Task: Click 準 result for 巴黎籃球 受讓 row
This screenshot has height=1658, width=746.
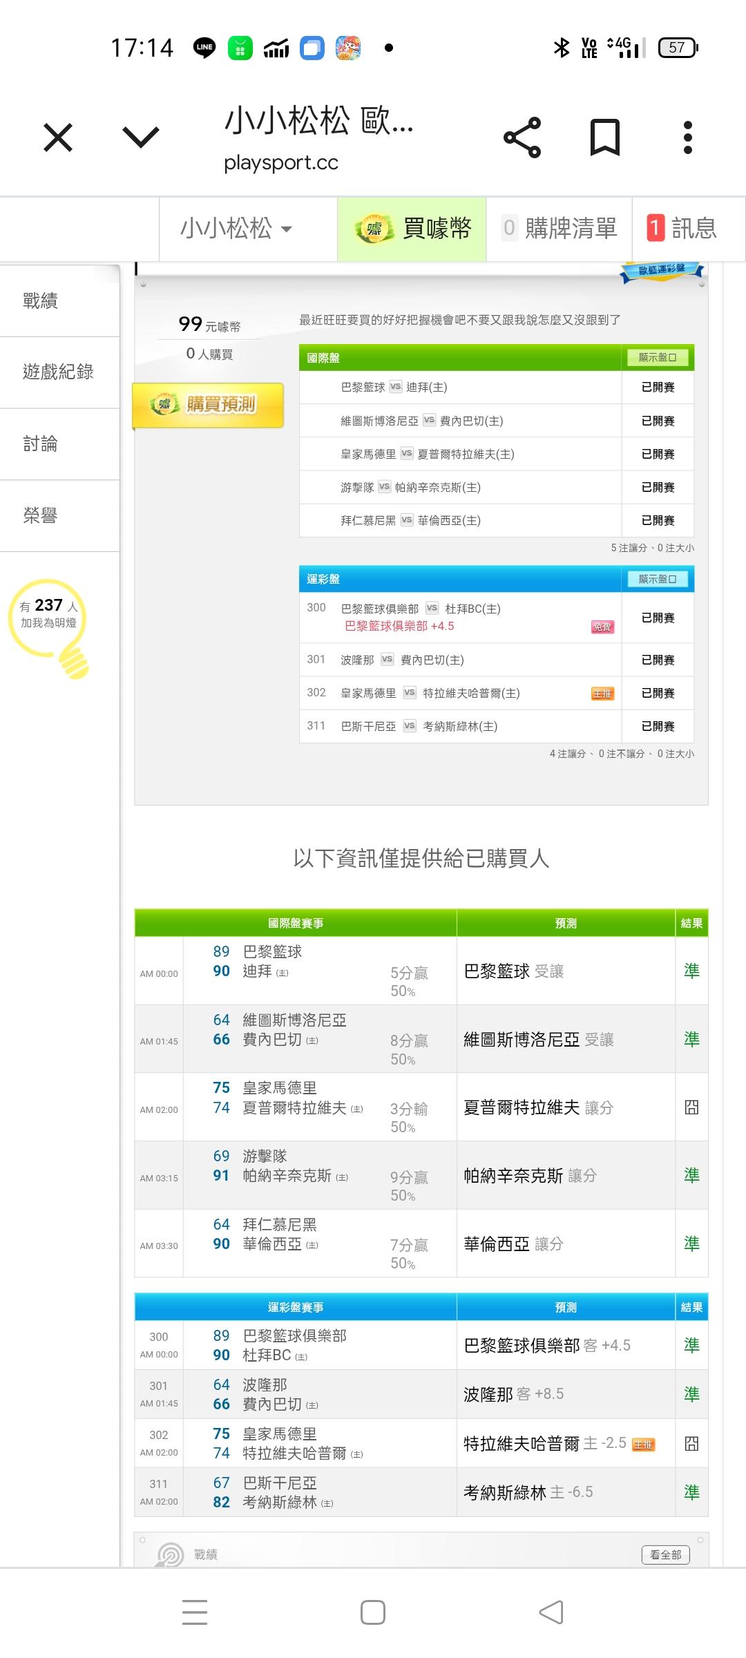Action: [691, 971]
